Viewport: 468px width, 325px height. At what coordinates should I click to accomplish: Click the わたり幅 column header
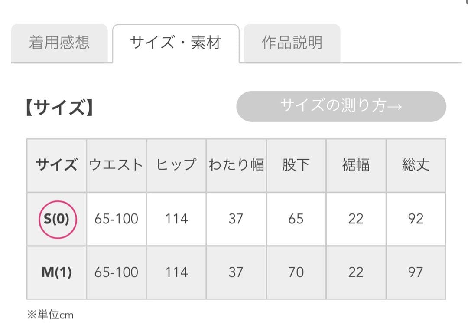pos(236,165)
